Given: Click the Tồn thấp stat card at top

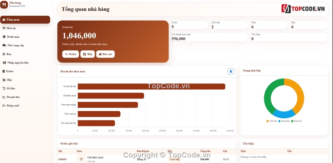Looking at the screenshot, I should click(289, 37).
